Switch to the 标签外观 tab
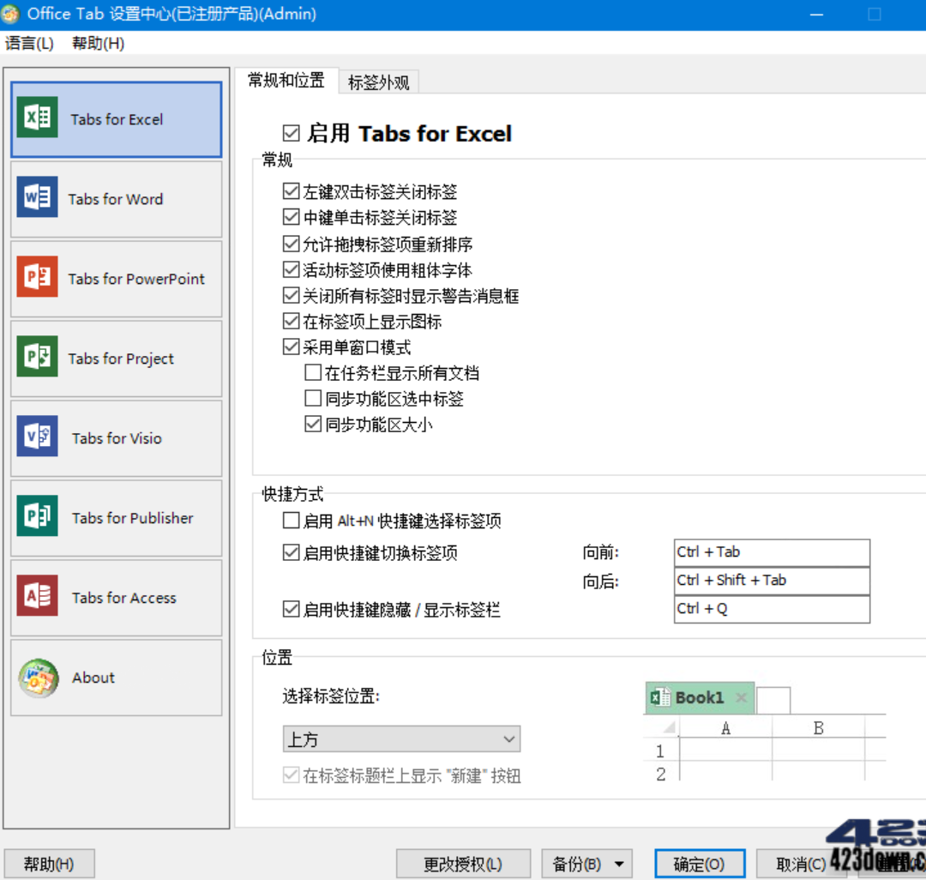 379,82
